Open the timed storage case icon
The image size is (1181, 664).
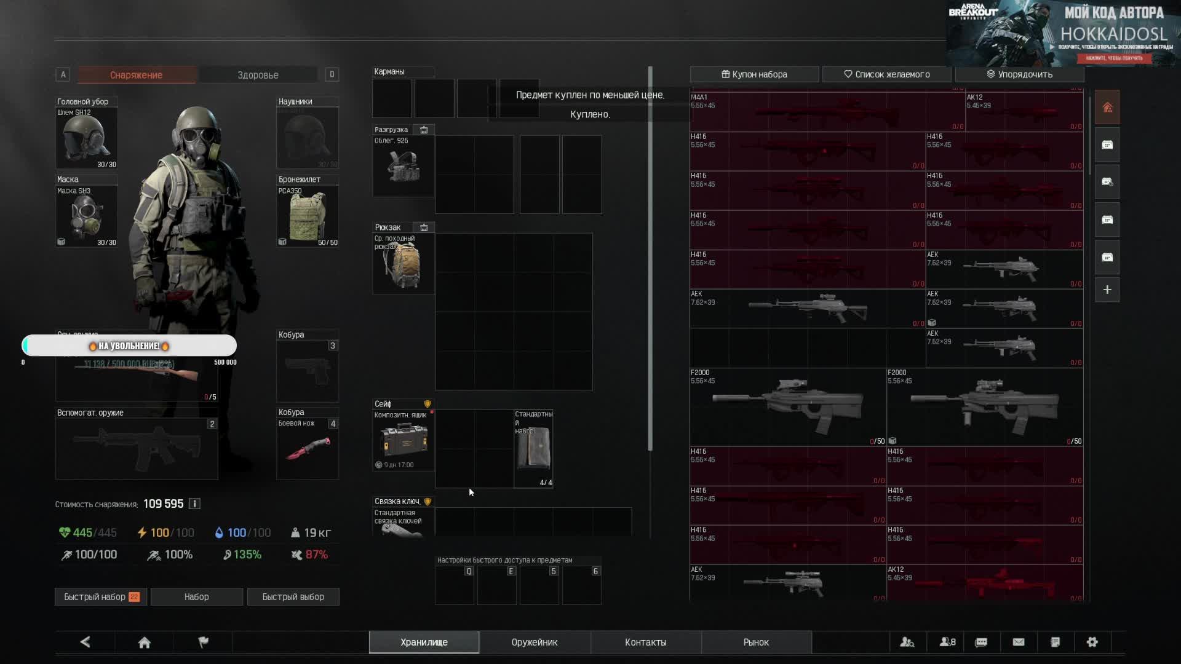1107,182
